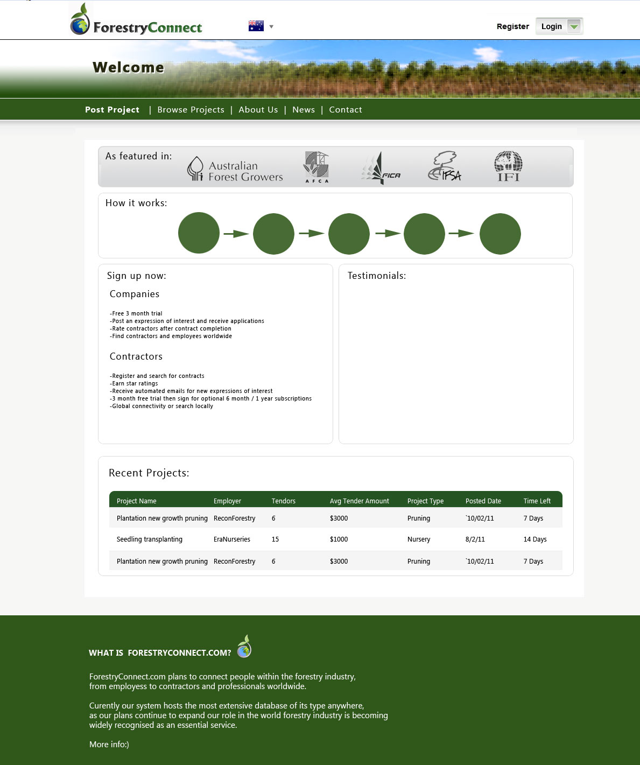Image resolution: width=640 pixels, height=765 pixels.
Task: Expand the Login dropdown arrow
Action: [574, 26]
